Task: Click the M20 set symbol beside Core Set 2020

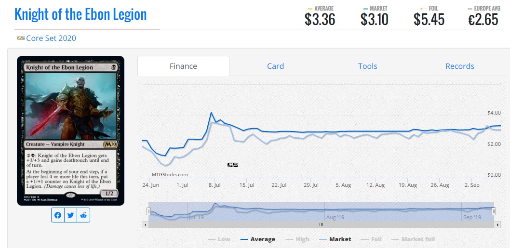Action: click(21, 38)
